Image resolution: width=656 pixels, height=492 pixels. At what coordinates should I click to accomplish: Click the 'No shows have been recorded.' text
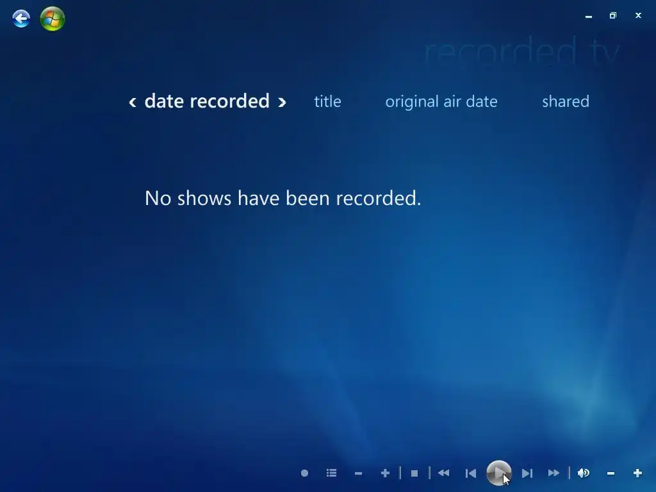[283, 198]
